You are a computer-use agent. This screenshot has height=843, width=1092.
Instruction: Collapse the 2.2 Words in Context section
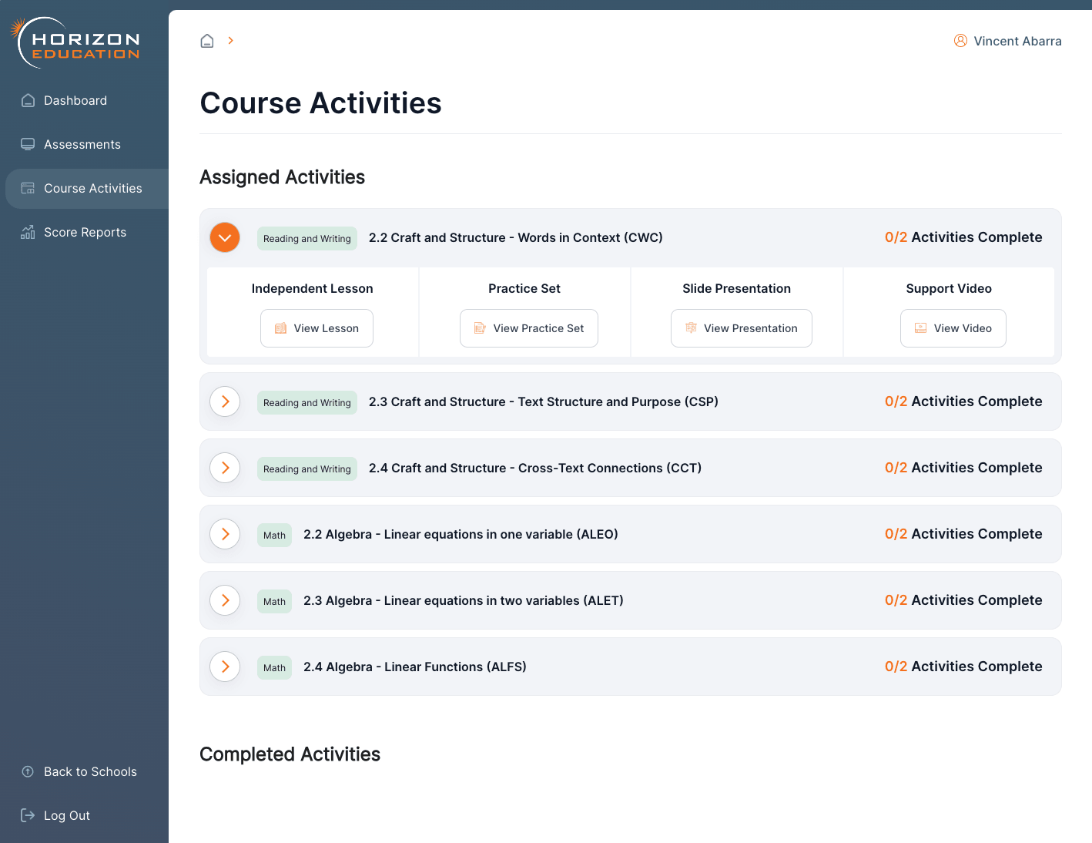coord(225,237)
